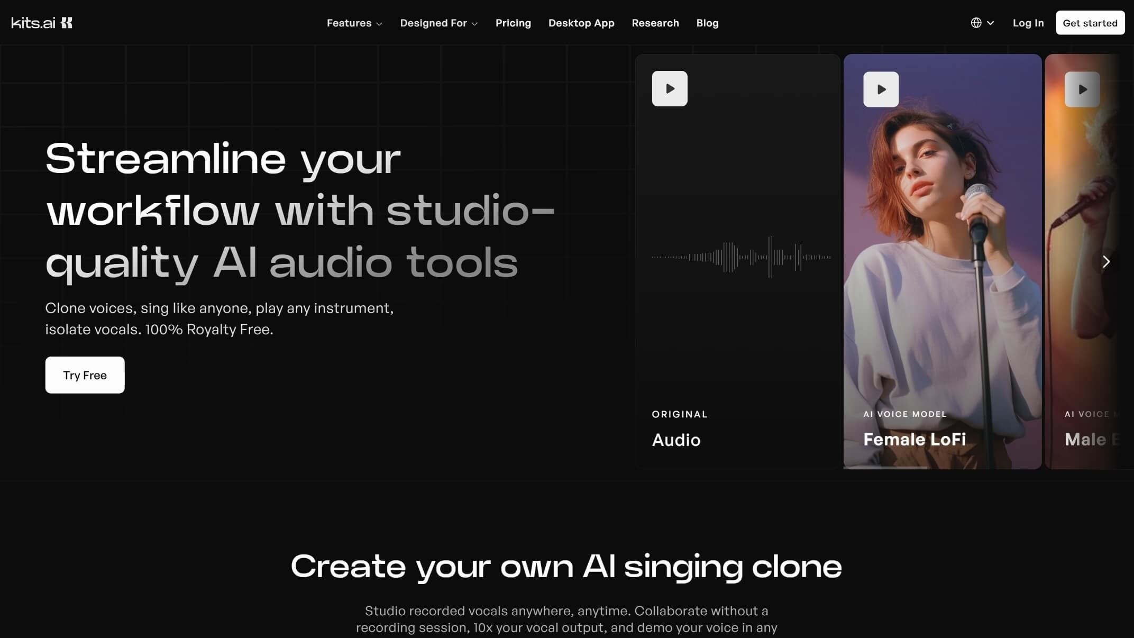Viewport: 1134px width, 638px height.
Task: Click the Try Free button
Action: tap(85, 375)
